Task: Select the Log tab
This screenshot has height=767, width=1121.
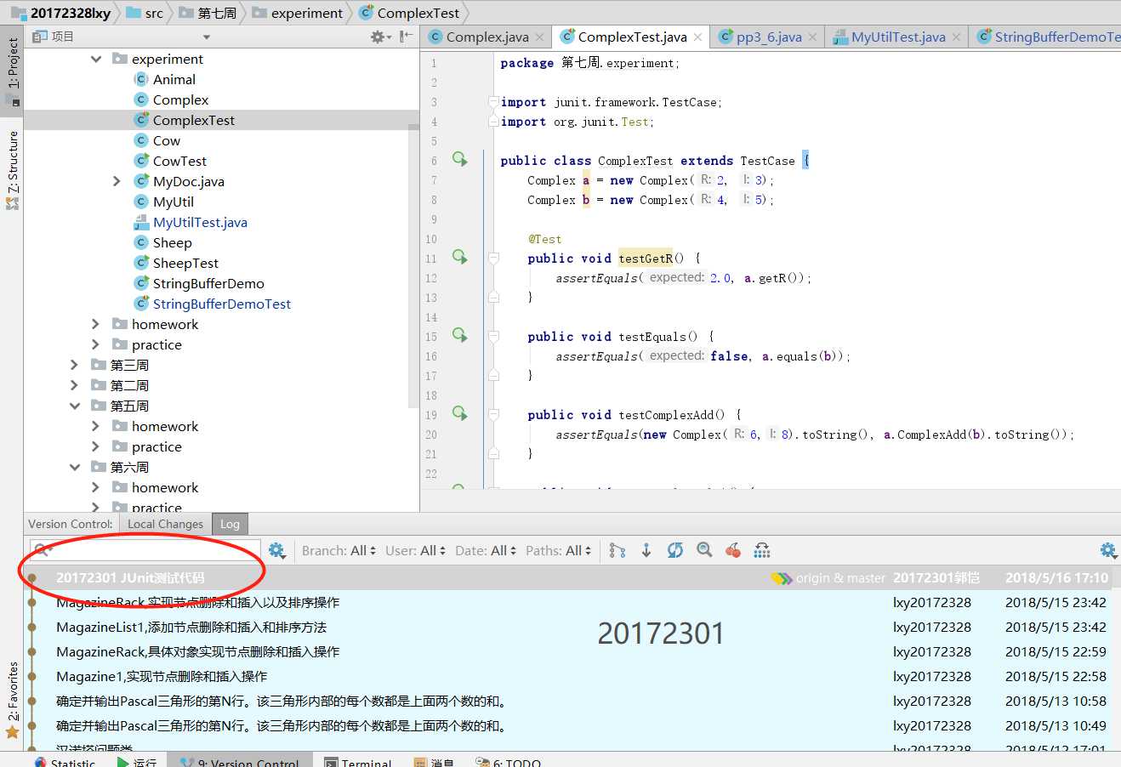Action: tap(230, 524)
